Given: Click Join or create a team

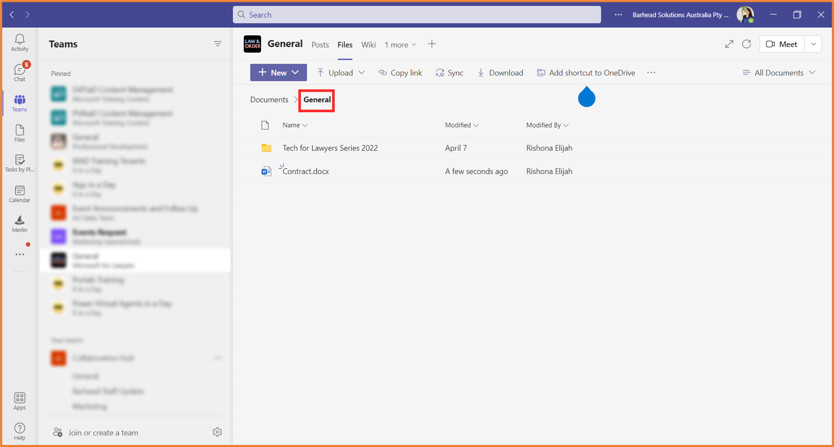Looking at the screenshot, I should (103, 432).
